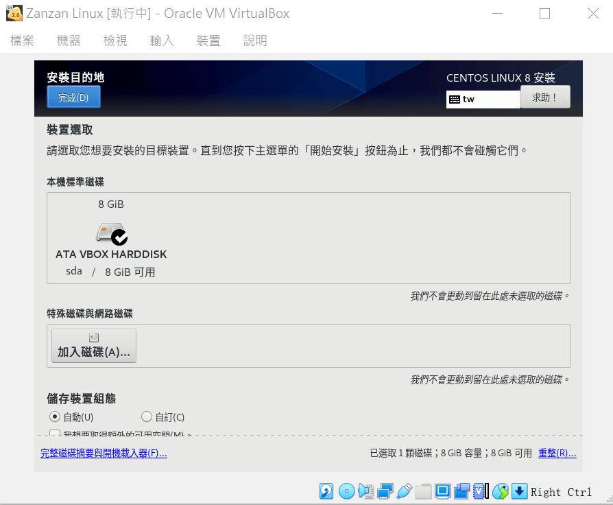Click the recording status icon
Image resolution: width=613 pixels, height=505 pixels.
coord(461,491)
